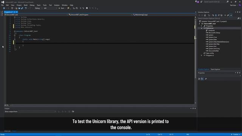Select the Program.cs editor tab
The height and width of the screenshot is (136, 242).
(8, 12)
